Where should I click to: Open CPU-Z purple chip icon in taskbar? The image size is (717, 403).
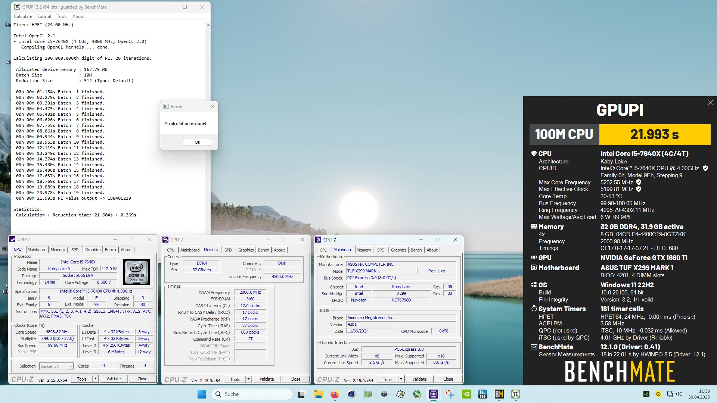click(x=434, y=394)
